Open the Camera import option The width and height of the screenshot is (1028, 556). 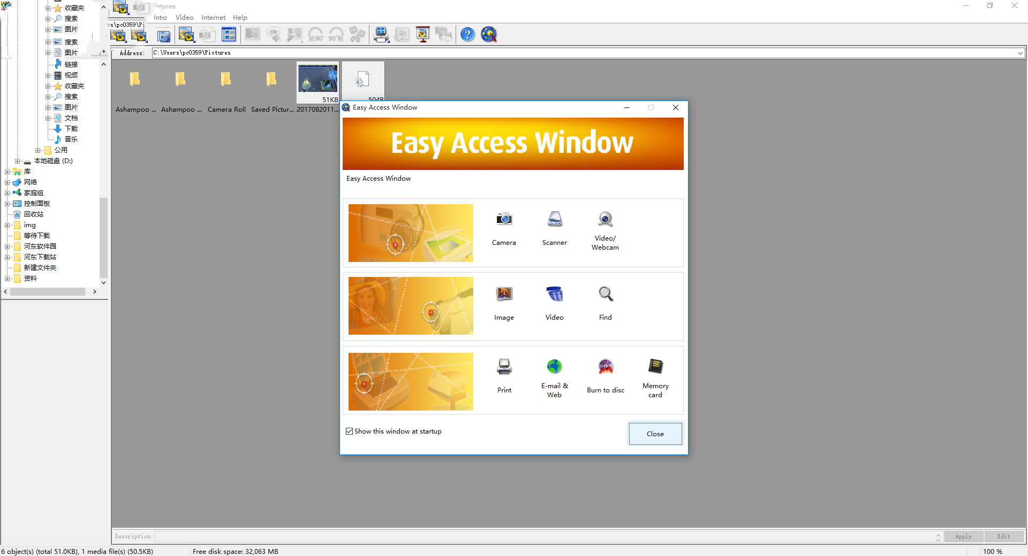[503, 220]
